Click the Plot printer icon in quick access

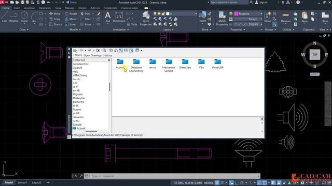(43, 2)
